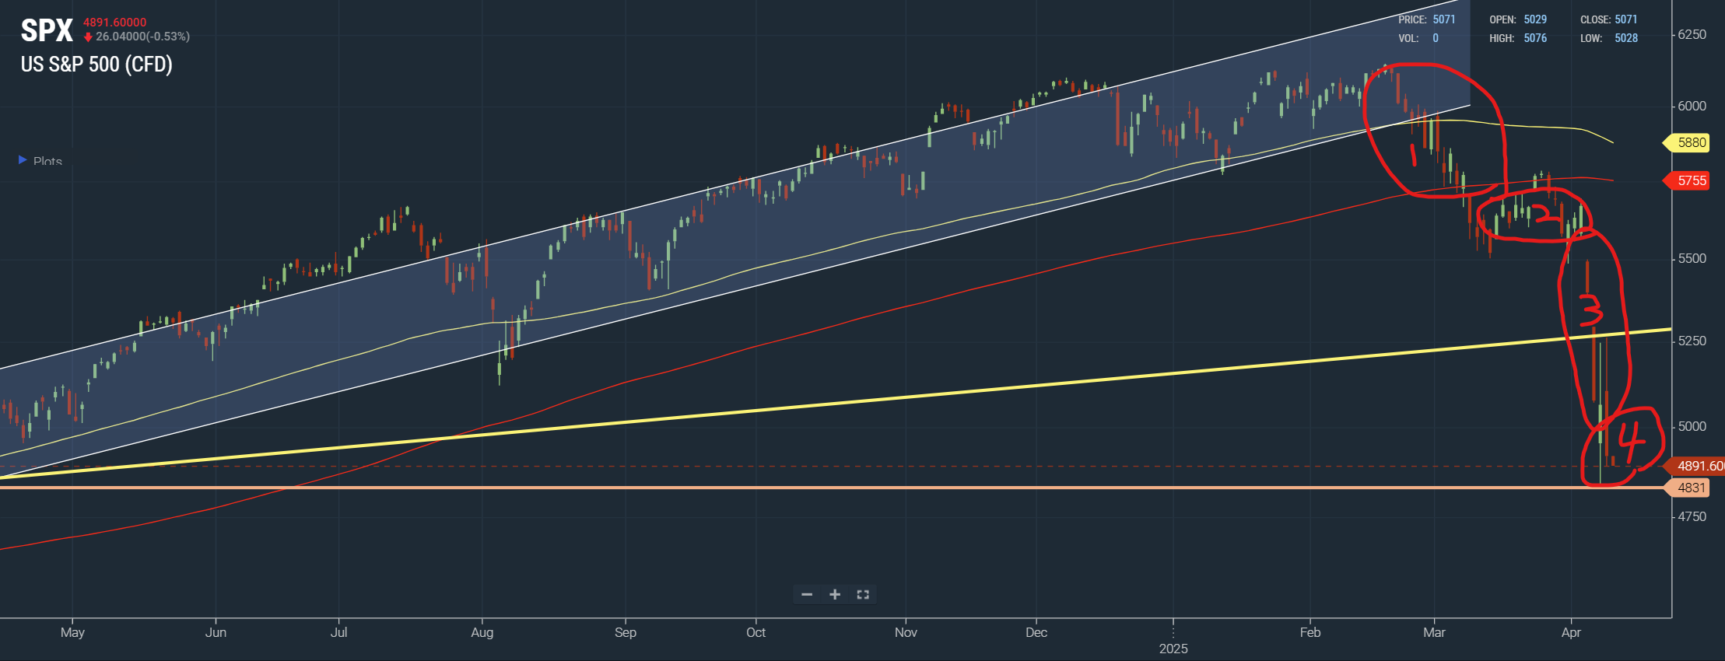Click the HIGH: 5076 readout
1725x661 pixels.
(1518, 38)
